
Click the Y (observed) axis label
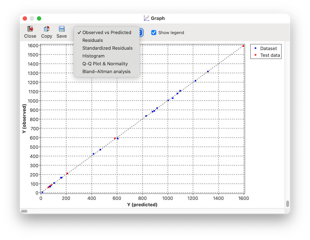tap(24, 119)
